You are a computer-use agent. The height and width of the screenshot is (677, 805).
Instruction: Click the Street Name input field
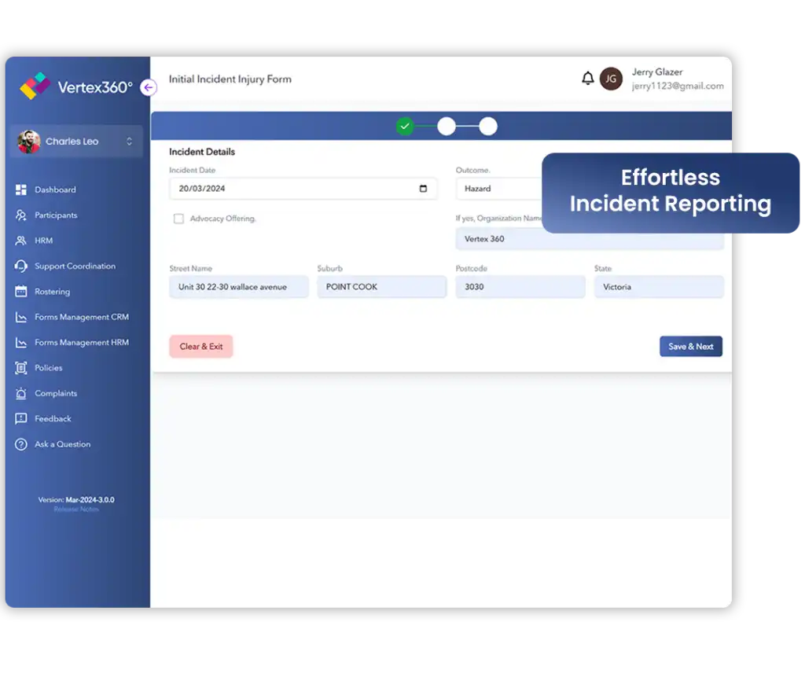[x=238, y=287]
